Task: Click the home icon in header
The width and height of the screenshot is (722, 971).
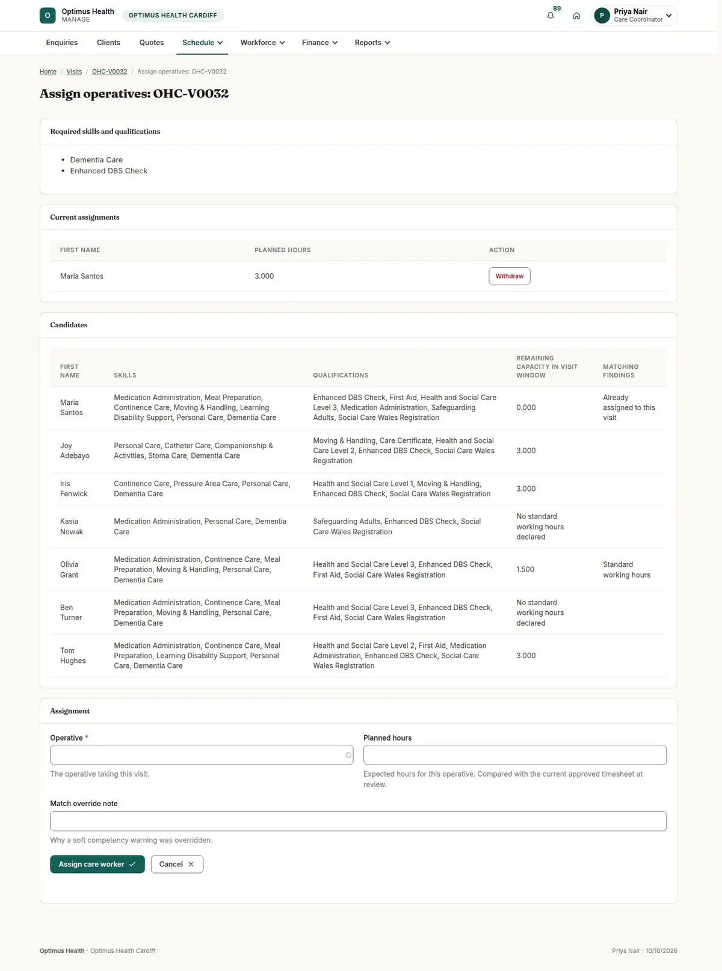Action: coord(576,16)
